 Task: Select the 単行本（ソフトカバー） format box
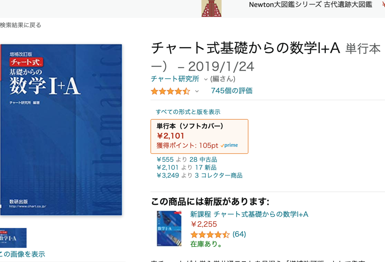click(x=199, y=136)
